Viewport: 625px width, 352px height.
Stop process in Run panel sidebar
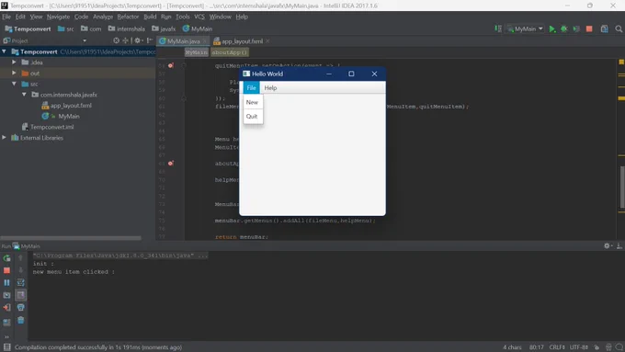point(6,270)
